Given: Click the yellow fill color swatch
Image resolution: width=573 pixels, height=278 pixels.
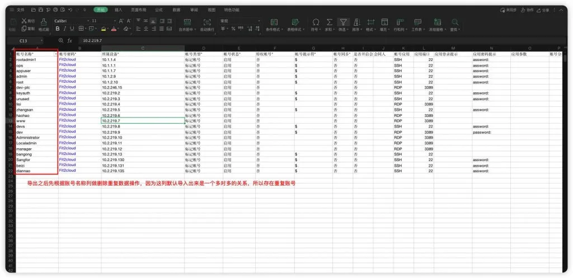Looking at the screenshot, I should (104, 29).
